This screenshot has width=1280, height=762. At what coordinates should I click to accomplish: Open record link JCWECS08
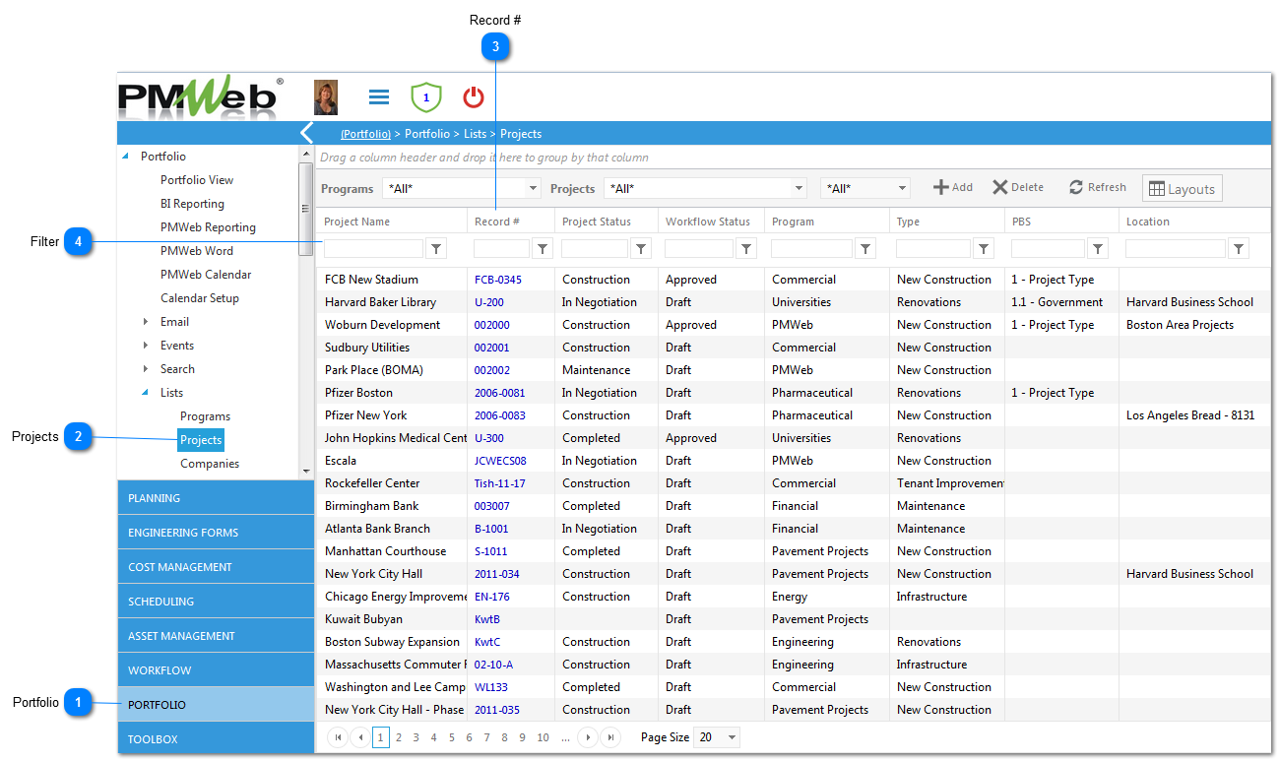pos(500,461)
